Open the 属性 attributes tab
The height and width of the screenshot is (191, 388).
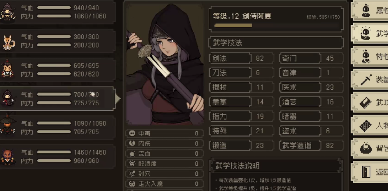point(369,11)
